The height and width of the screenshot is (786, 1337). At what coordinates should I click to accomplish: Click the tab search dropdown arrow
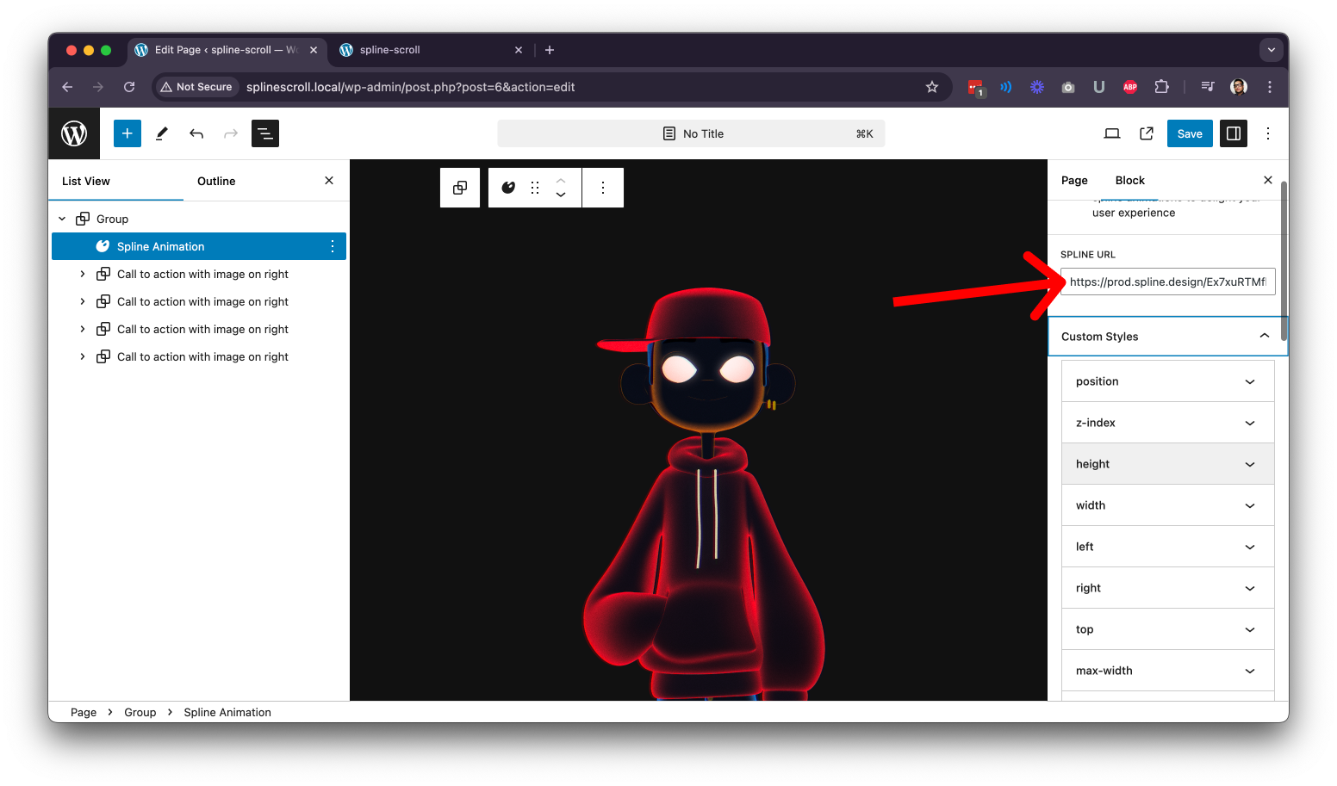[1272, 50]
